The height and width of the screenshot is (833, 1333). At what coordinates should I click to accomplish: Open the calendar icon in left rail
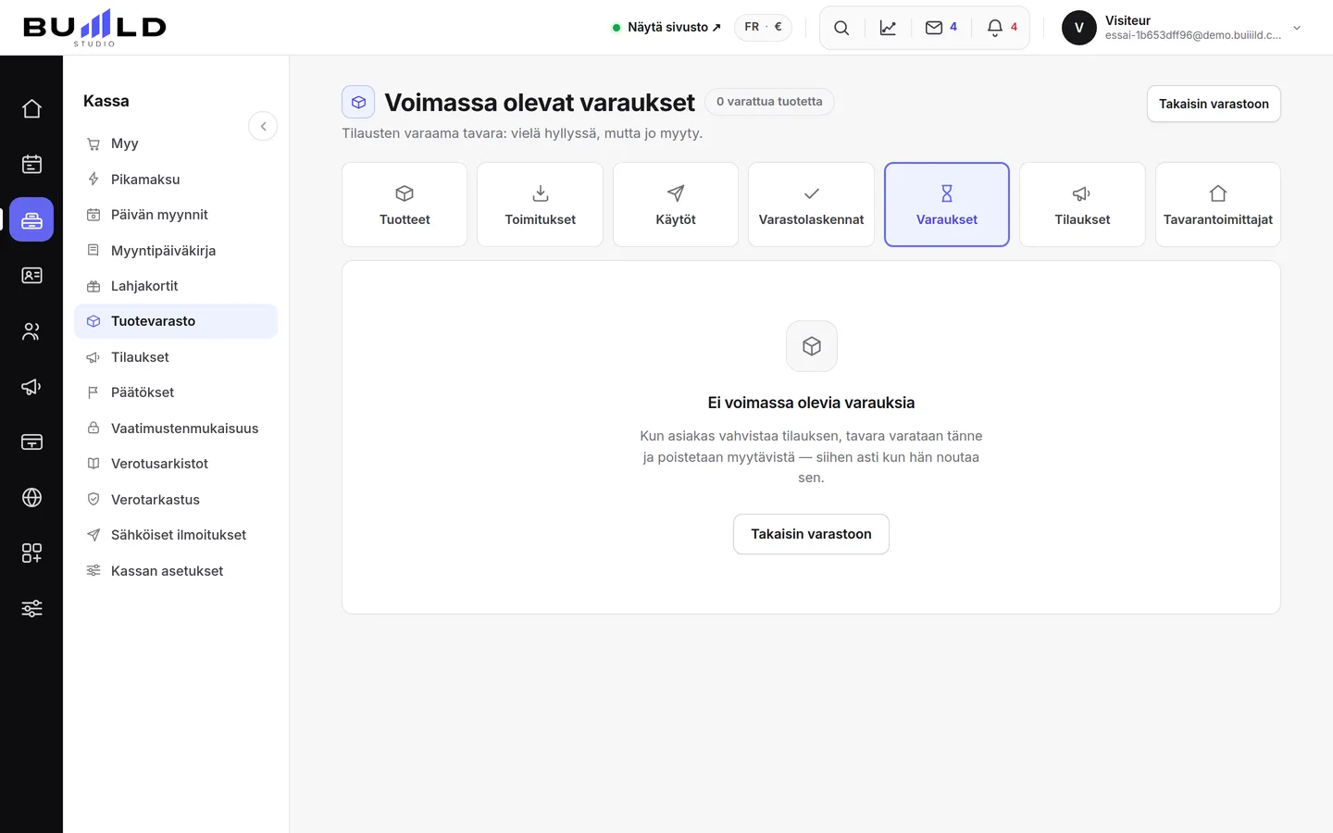pyautogui.click(x=31, y=164)
